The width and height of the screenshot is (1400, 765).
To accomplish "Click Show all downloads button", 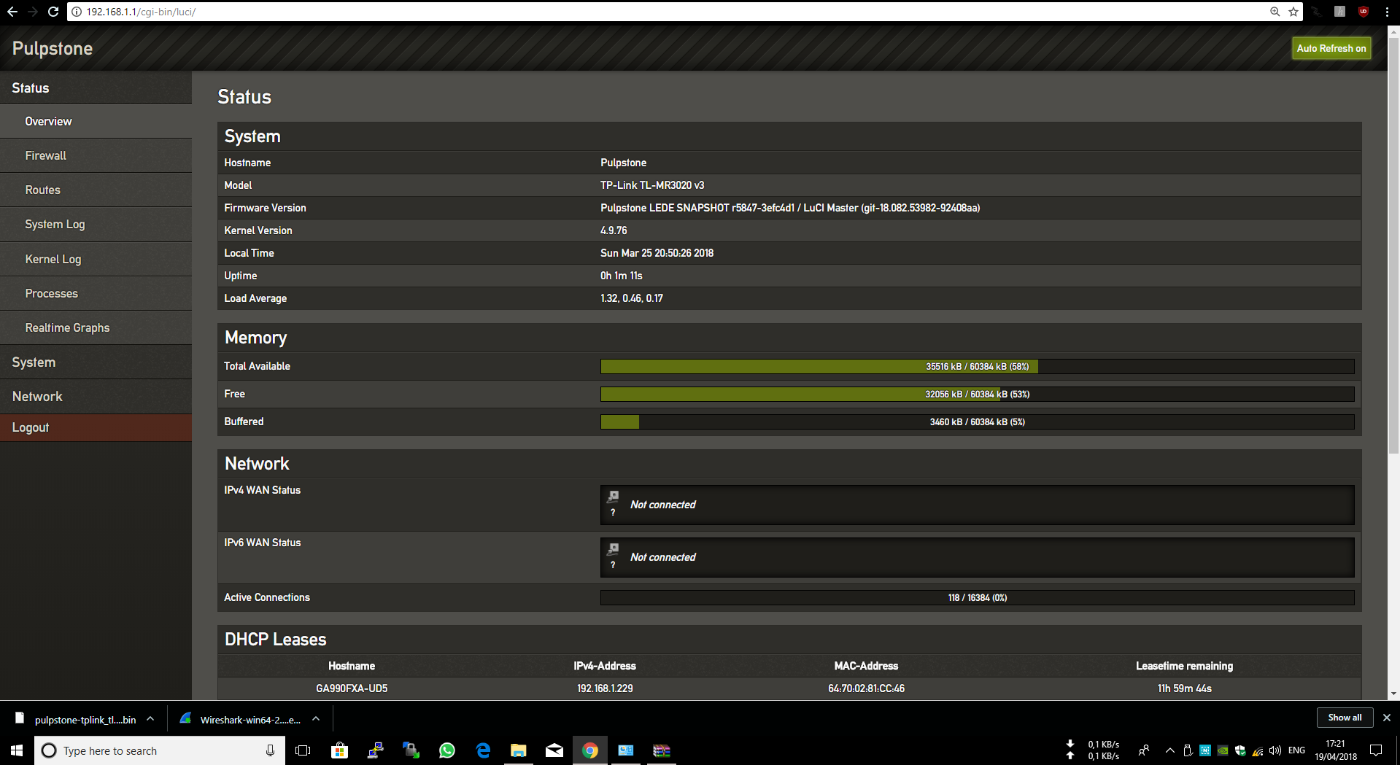I will coord(1344,718).
